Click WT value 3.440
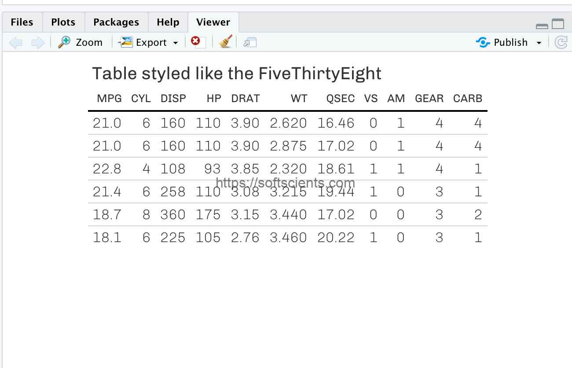This screenshot has width=572, height=368. coord(288,215)
